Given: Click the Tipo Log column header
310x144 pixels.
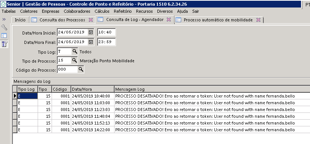Looking at the screenshot, I should tap(27, 89).
